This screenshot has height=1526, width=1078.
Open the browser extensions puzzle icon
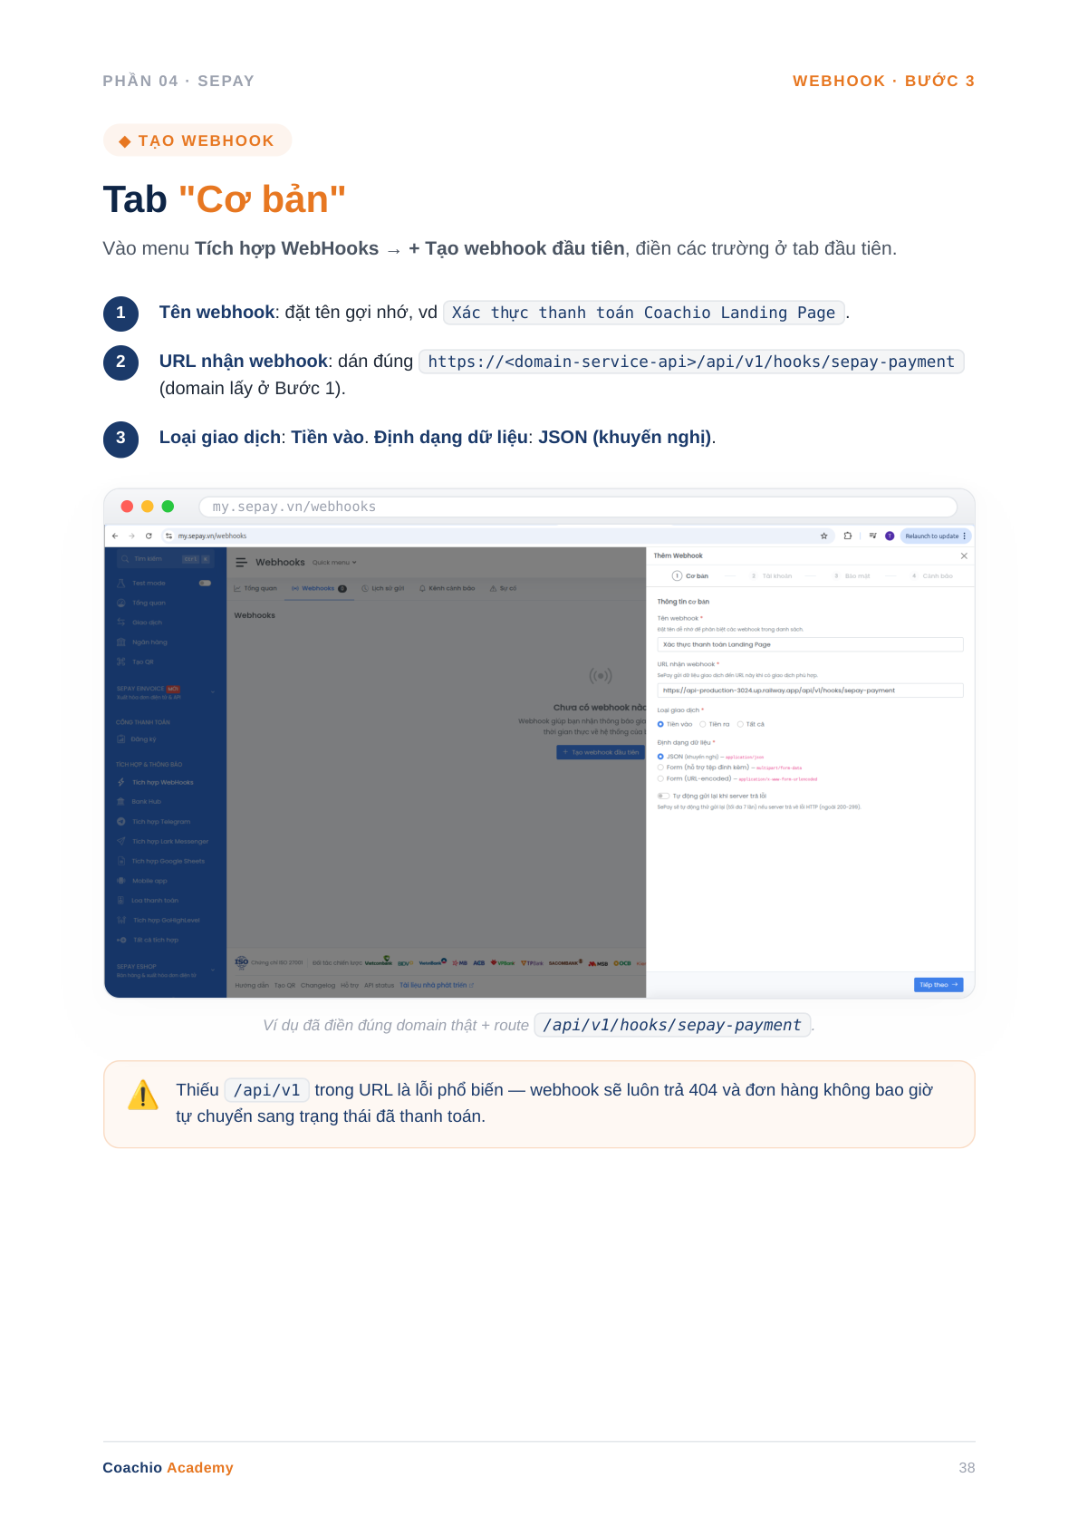point(848,536)
